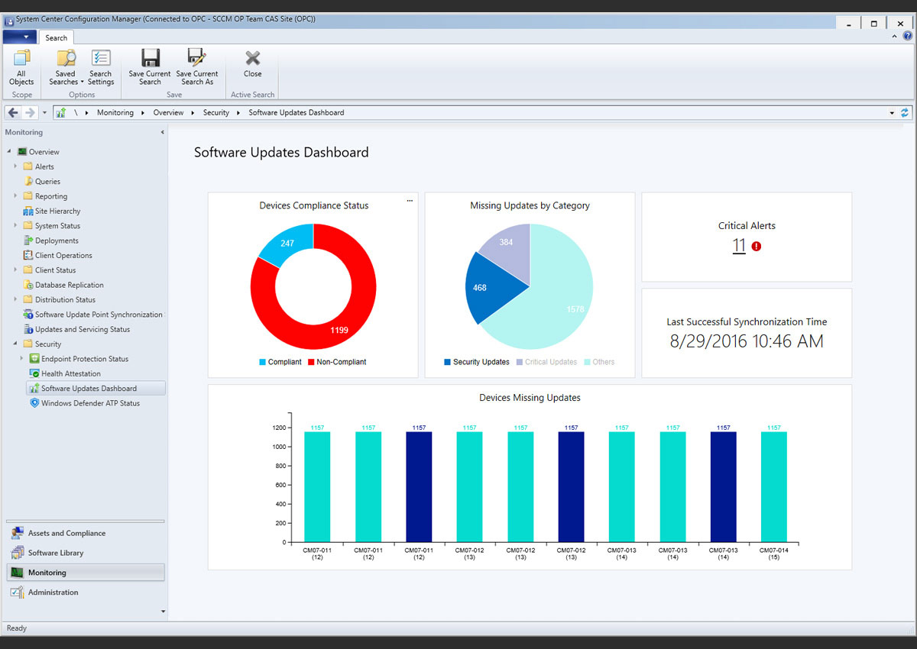Expand Endpoint Protection Status arrow
The image size is (917, 649).
(21, 359)
